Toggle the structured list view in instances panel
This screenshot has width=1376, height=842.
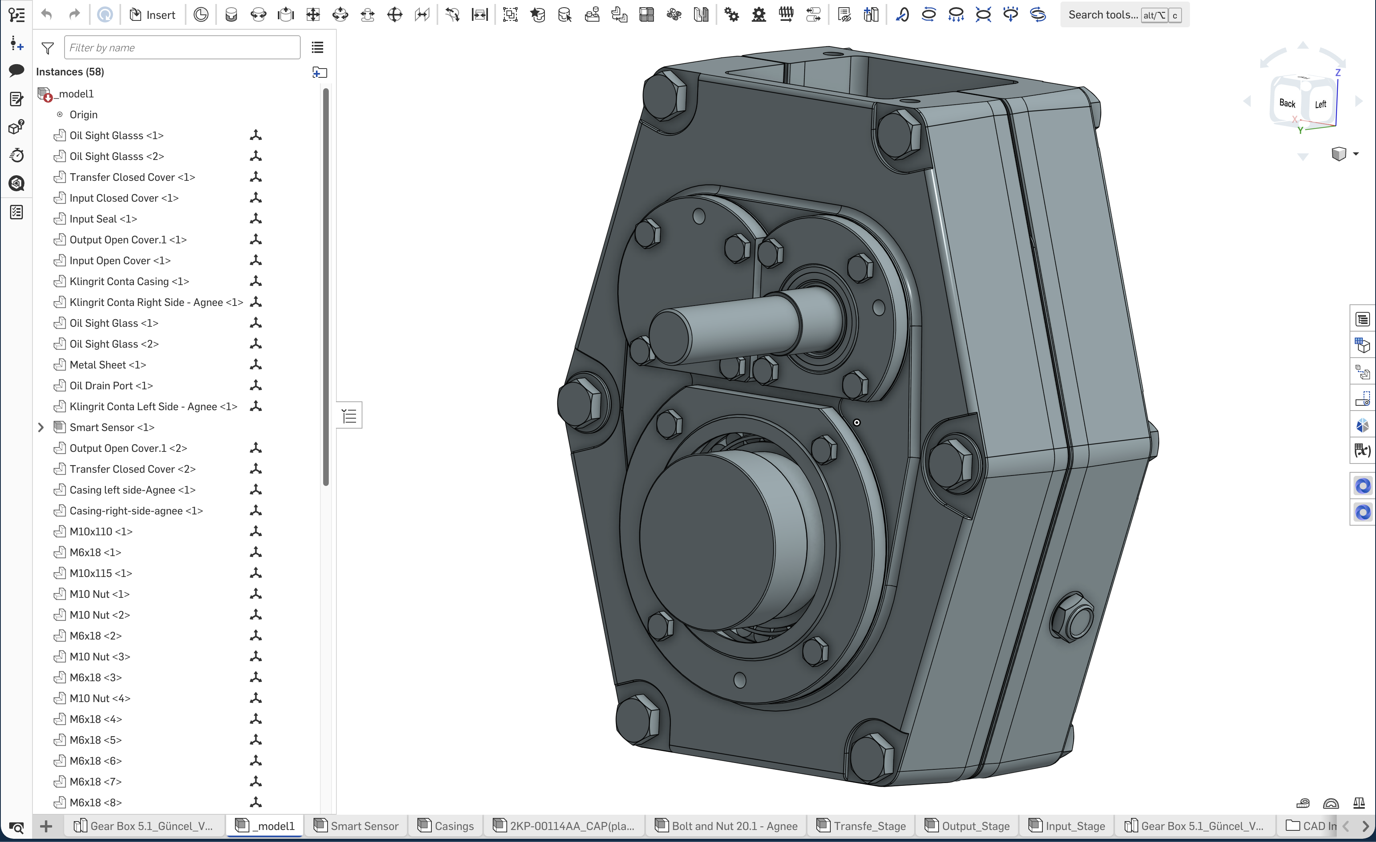317,47
